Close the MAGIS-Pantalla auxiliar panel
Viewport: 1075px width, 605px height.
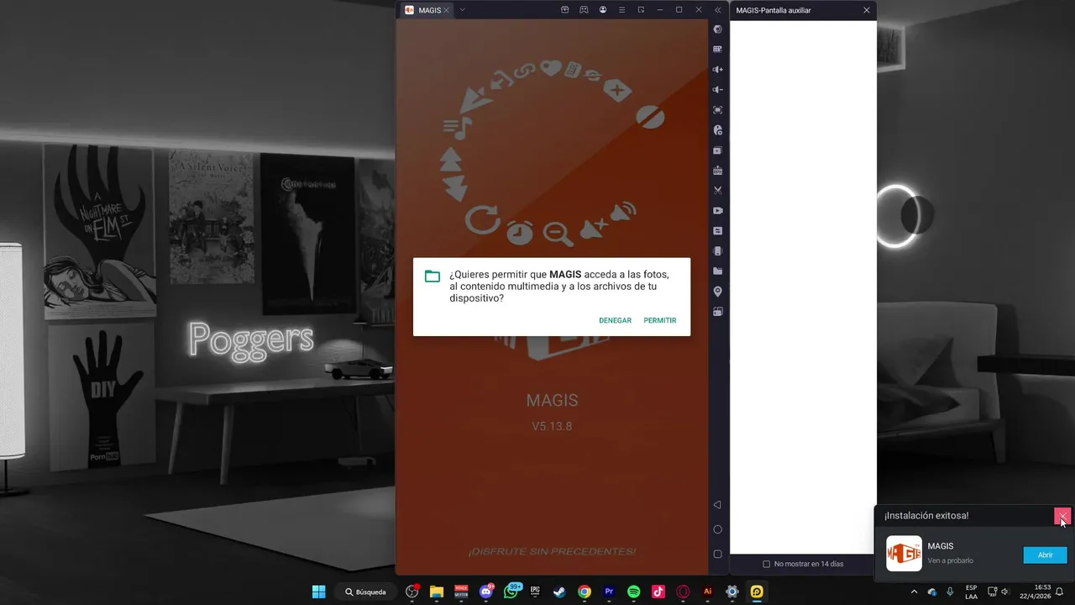tap(867, 10)
